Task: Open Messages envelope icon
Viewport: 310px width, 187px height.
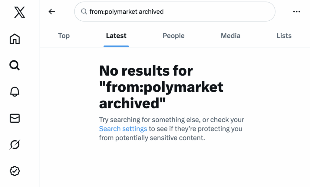Action: click(15, 118)
